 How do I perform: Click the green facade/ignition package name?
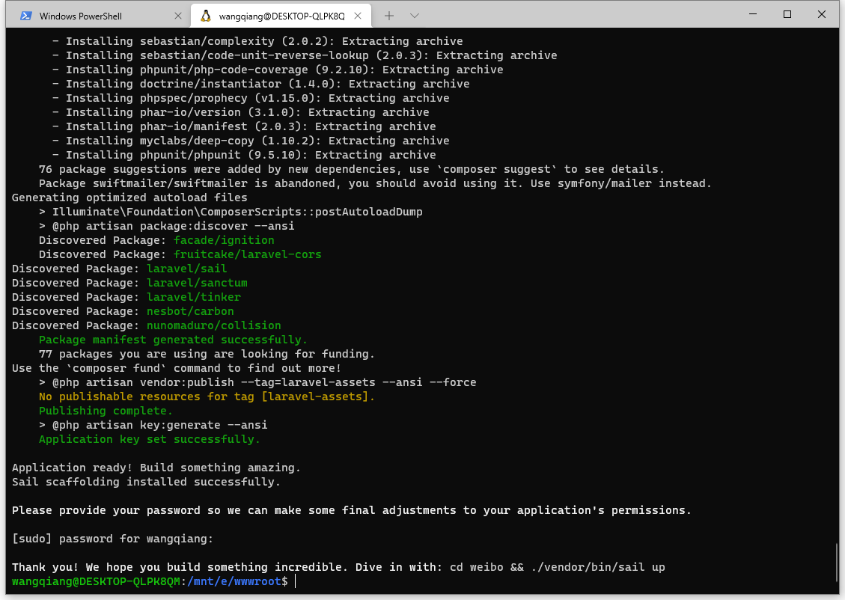224,240
